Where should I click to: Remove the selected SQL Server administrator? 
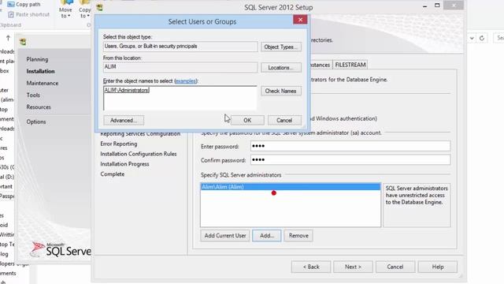point(298,236)
